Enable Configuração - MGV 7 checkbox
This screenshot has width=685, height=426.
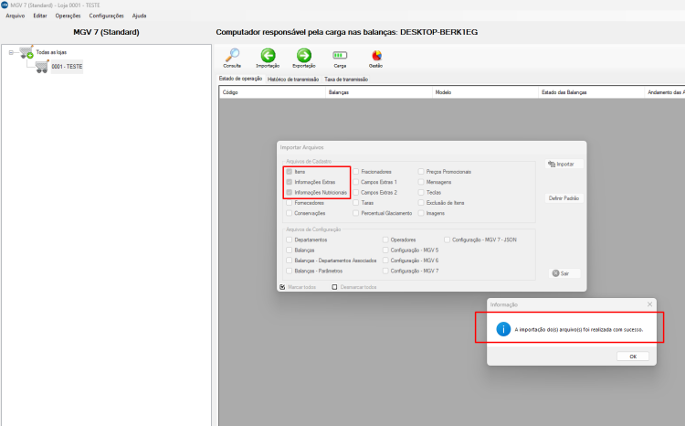pyautogui.click(x=385, y=271)
